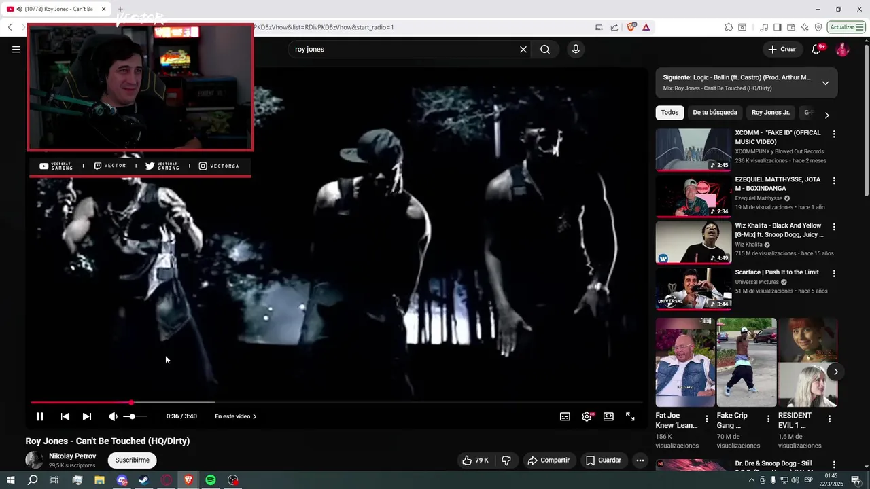Open Brave Wallet icon
Screen dimensions: 870x489
(x=791, y=27)
